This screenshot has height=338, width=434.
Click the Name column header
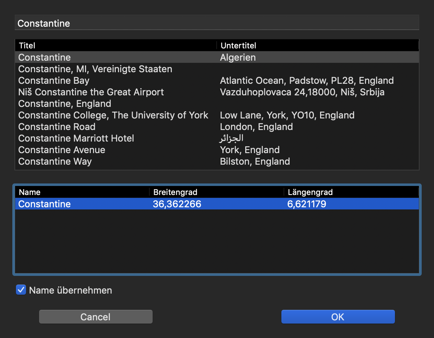82,192
